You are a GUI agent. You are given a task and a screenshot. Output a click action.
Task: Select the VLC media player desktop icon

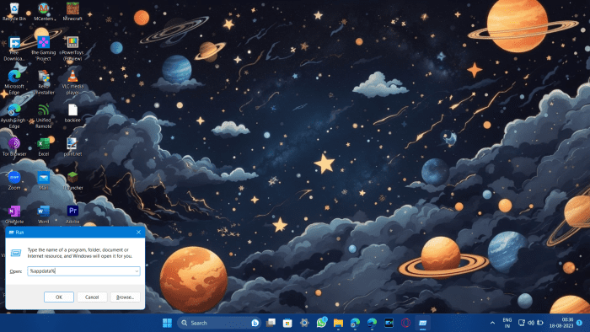tap(72, 83)
